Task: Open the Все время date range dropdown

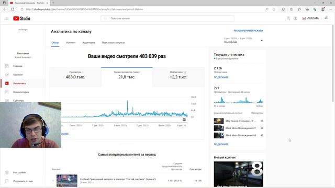Action: 243,40
